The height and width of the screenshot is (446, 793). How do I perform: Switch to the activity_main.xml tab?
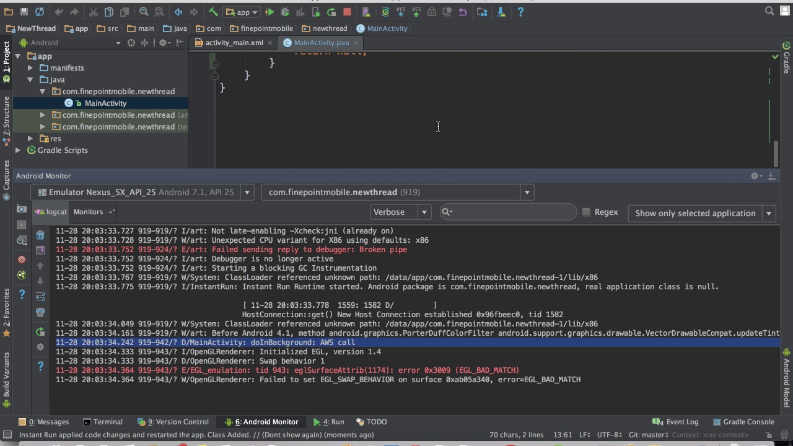[234, 43]
